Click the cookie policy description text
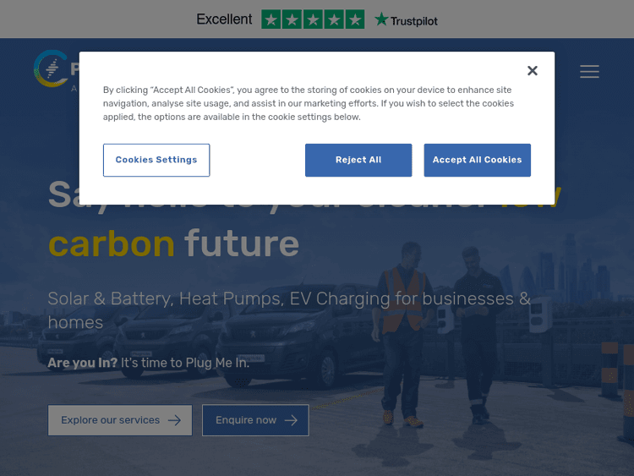This screenshot has width=634, height=476. tap(308, 103)
